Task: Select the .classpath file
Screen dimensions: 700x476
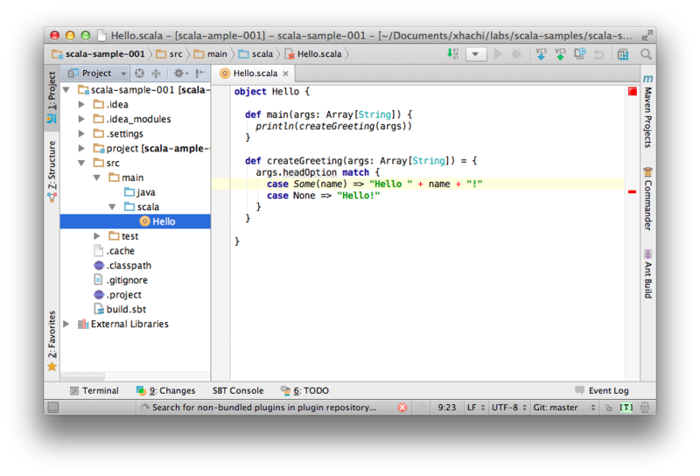Action: point(122,266)
